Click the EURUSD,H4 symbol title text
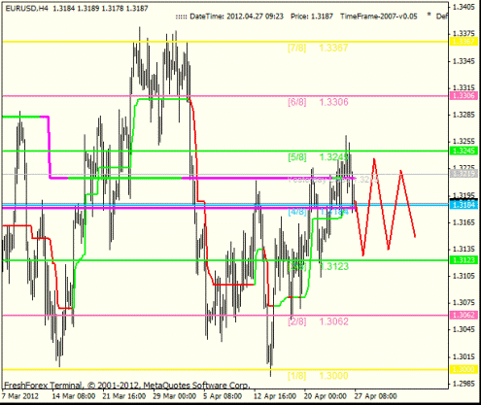481x405 pixels. [x=26, y=9]
